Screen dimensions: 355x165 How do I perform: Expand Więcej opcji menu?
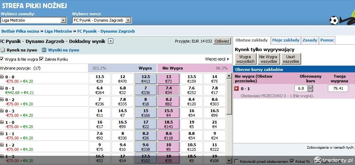217,59
